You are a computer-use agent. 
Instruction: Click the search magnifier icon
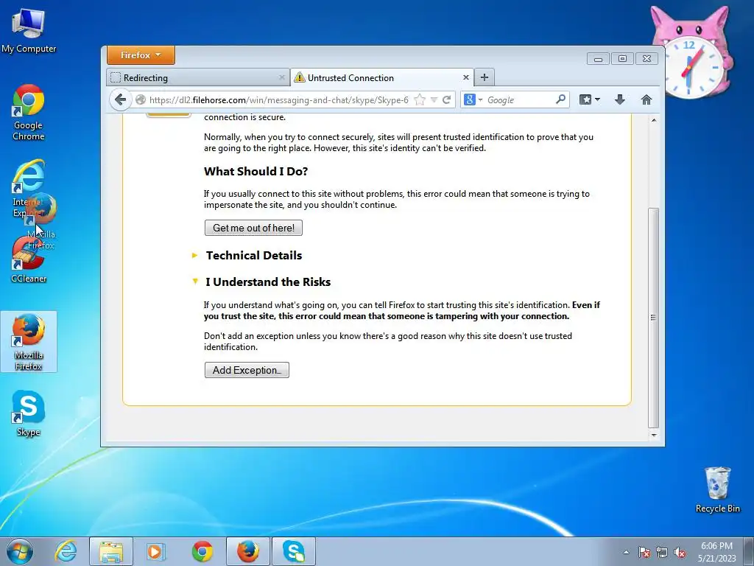tap(560, 99)
